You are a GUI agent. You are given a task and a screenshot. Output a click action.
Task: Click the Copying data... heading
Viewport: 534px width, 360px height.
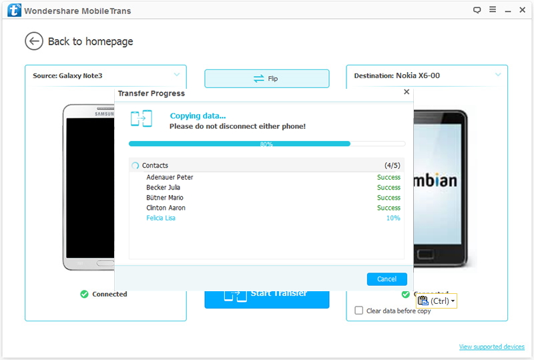click(x=198, y=116)
